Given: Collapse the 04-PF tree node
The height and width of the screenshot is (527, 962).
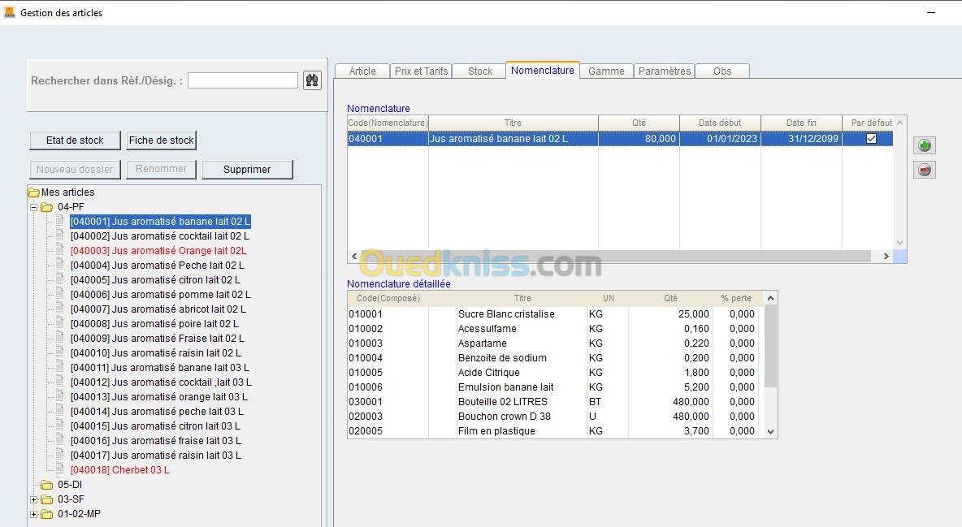Looking at the screenshot, I should pos(34,207).
